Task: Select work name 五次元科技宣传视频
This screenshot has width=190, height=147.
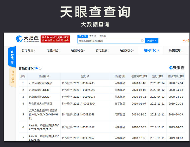Action: coord(40,83)
